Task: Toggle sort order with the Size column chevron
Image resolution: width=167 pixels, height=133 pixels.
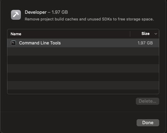Action: pos(156,34)
